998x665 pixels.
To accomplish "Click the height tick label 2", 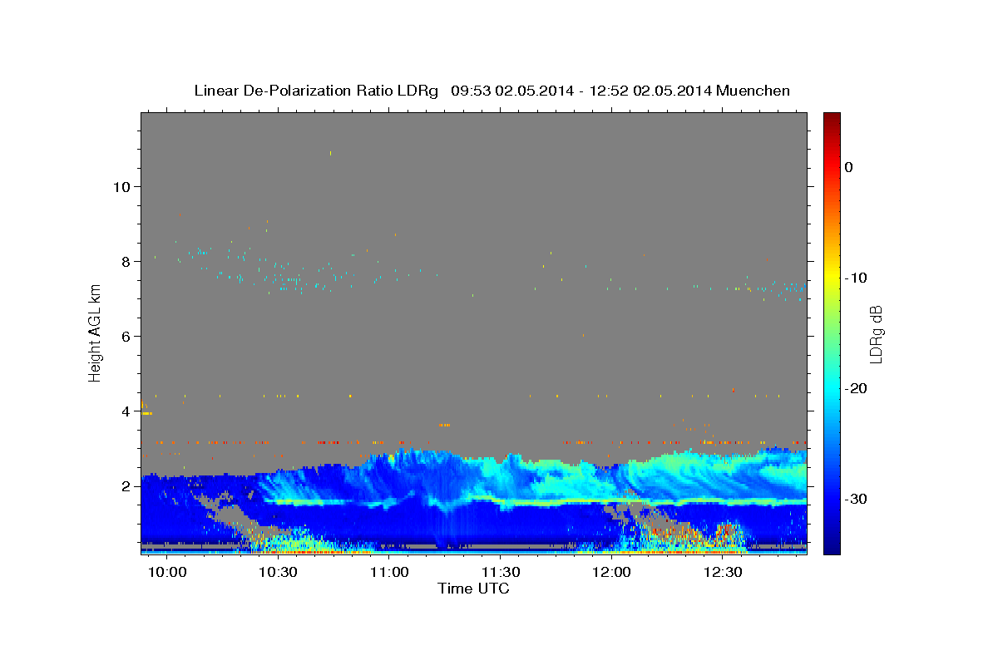I will pos(126,485).
